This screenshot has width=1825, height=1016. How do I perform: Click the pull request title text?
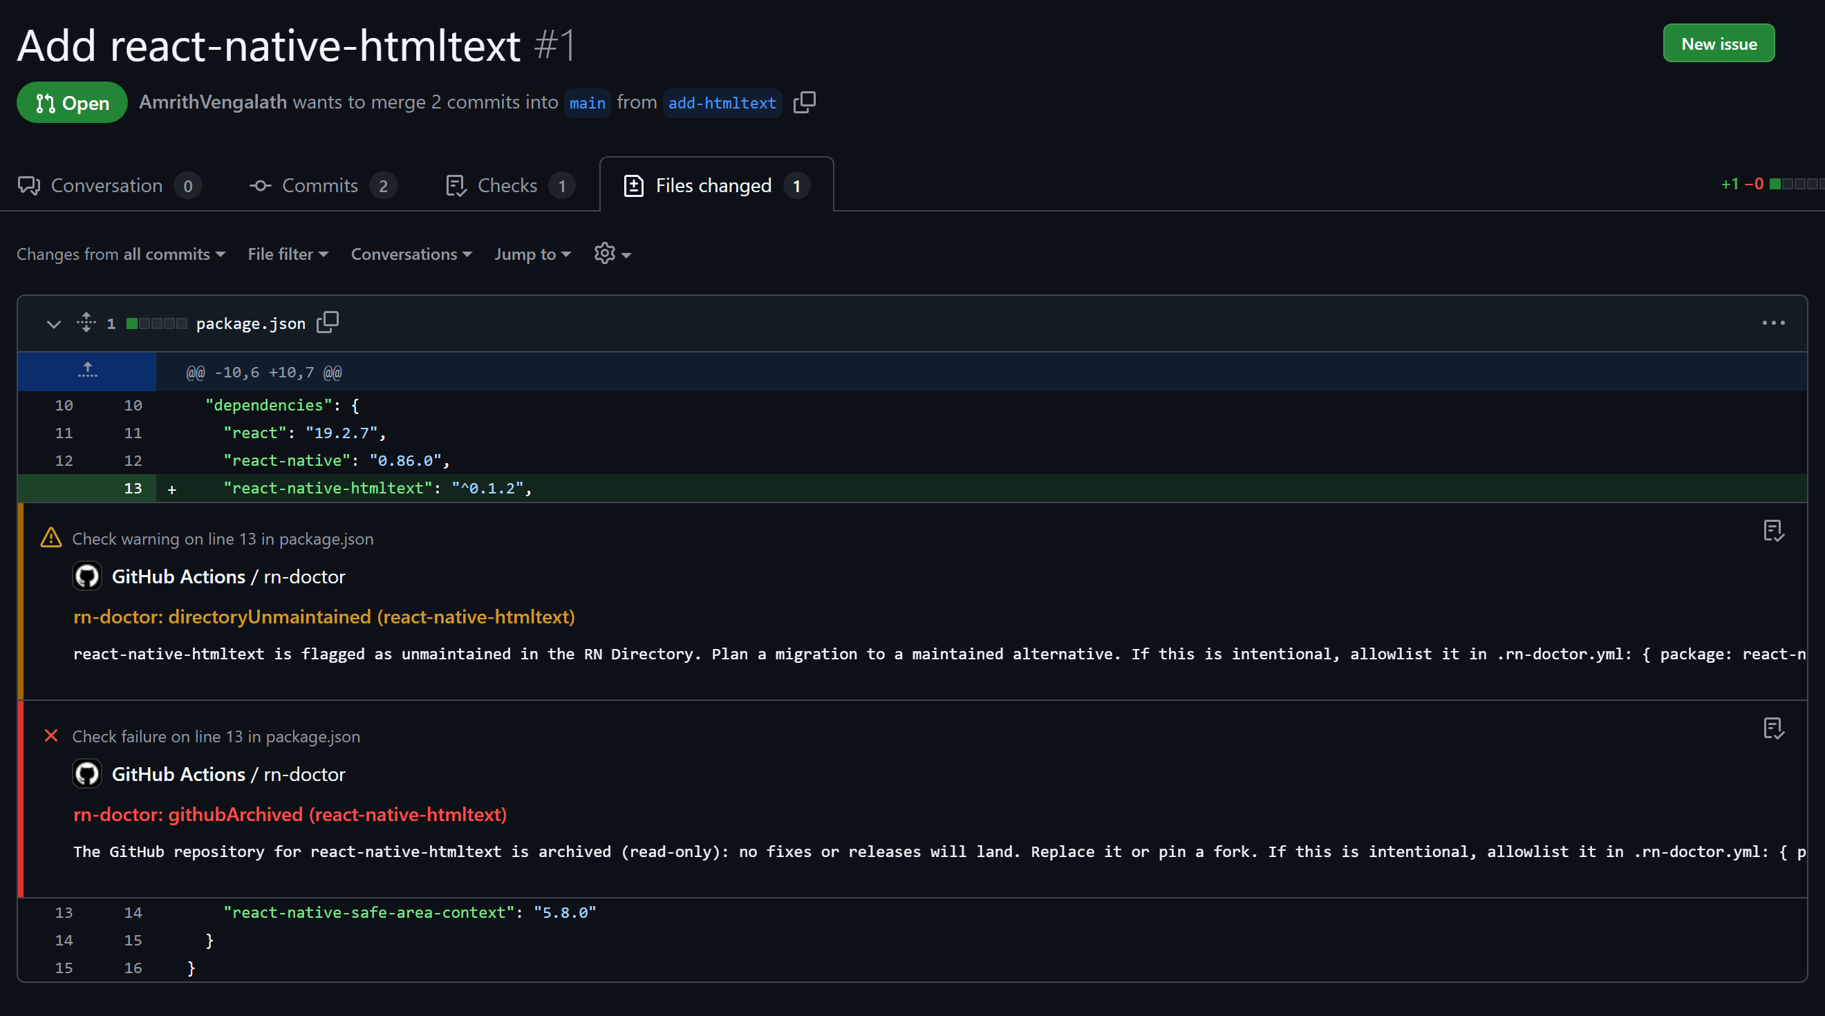(269, 46)
